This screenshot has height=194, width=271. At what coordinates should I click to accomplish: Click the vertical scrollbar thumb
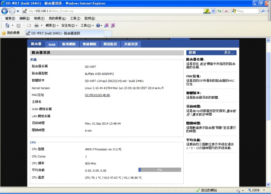pos(268,86)
